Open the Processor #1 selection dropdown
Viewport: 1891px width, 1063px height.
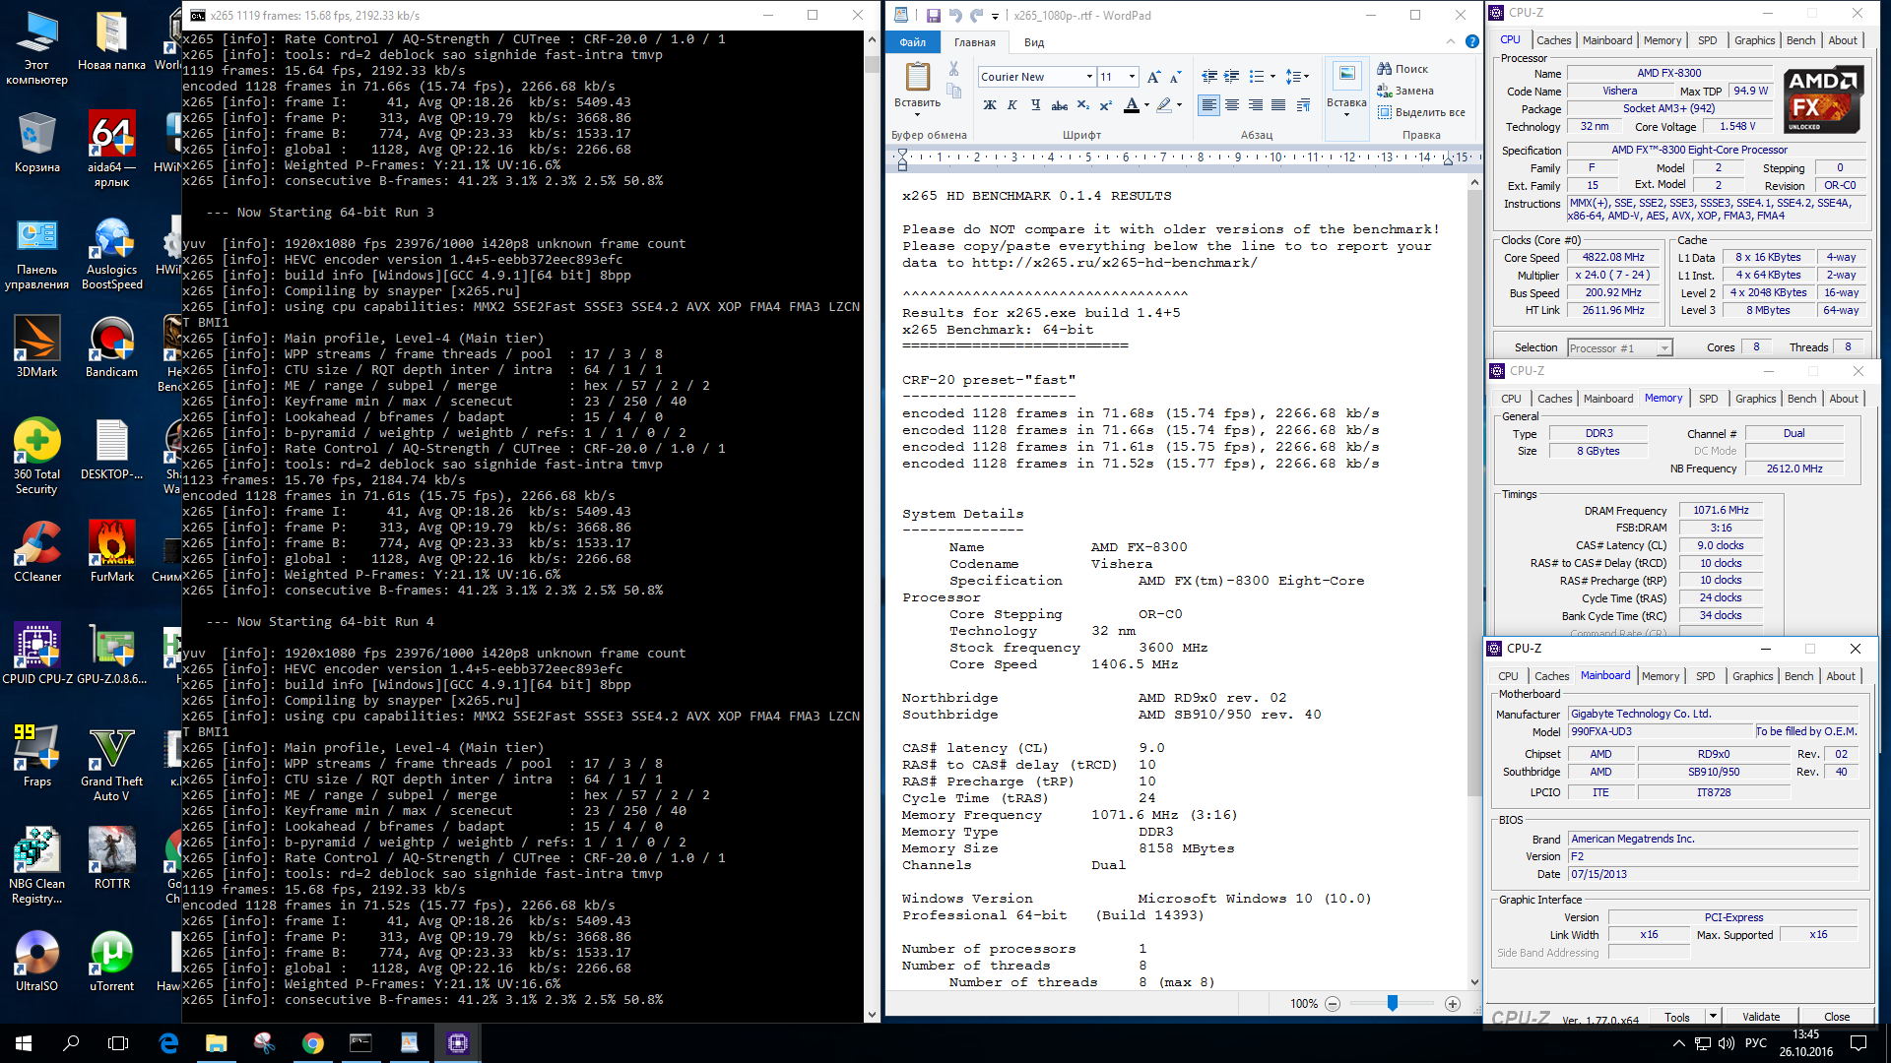[1663, 347]
